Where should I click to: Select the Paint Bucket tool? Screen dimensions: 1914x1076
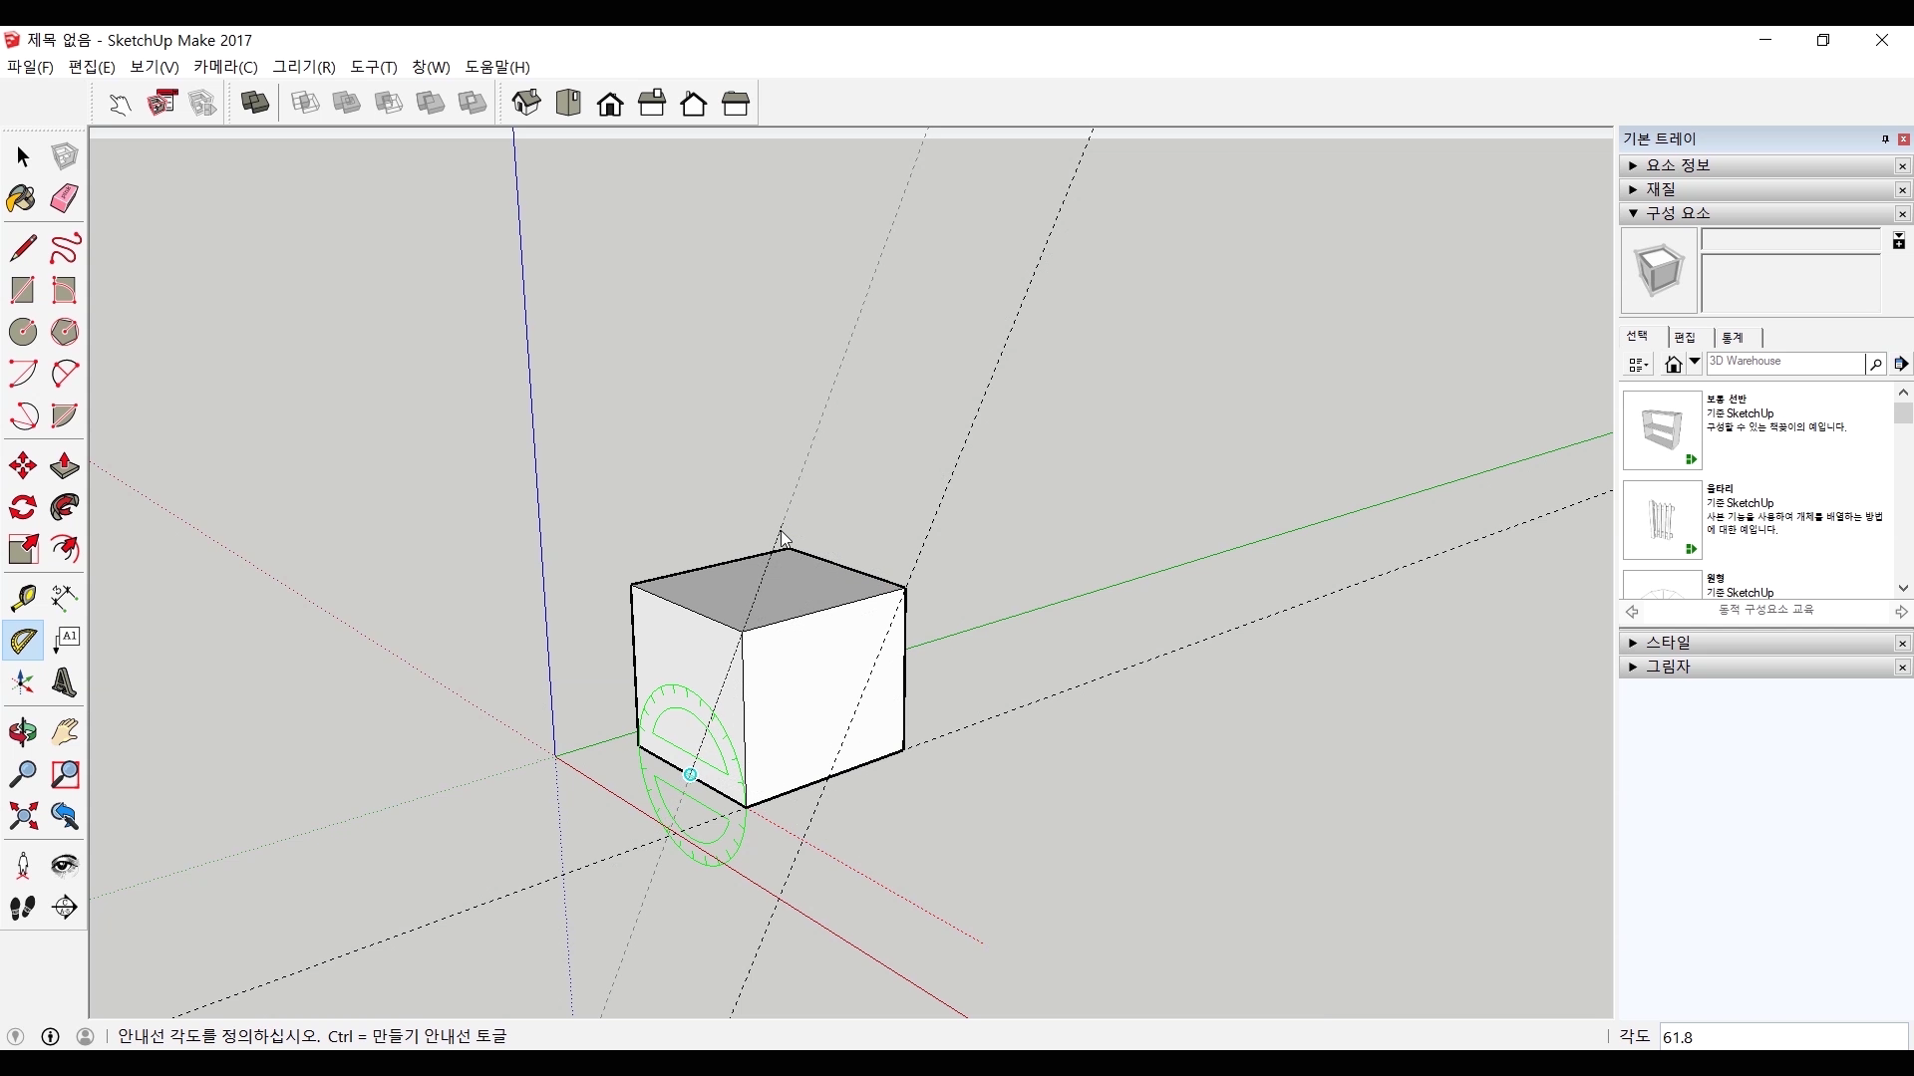point(22,198)
